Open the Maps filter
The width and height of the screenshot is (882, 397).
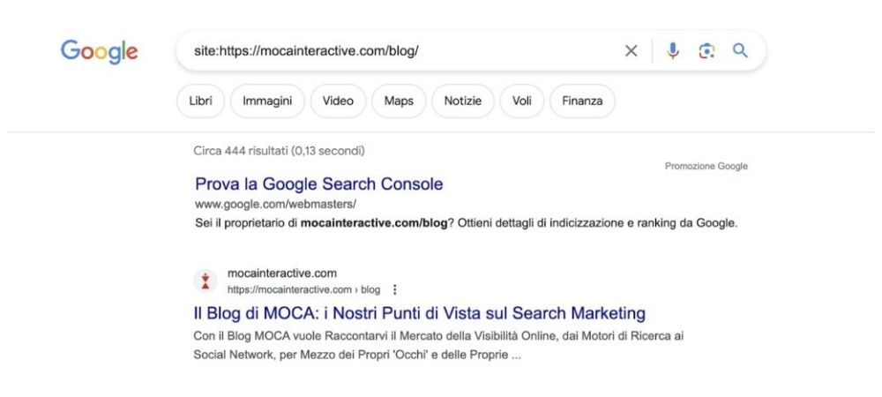click(399, 101)
